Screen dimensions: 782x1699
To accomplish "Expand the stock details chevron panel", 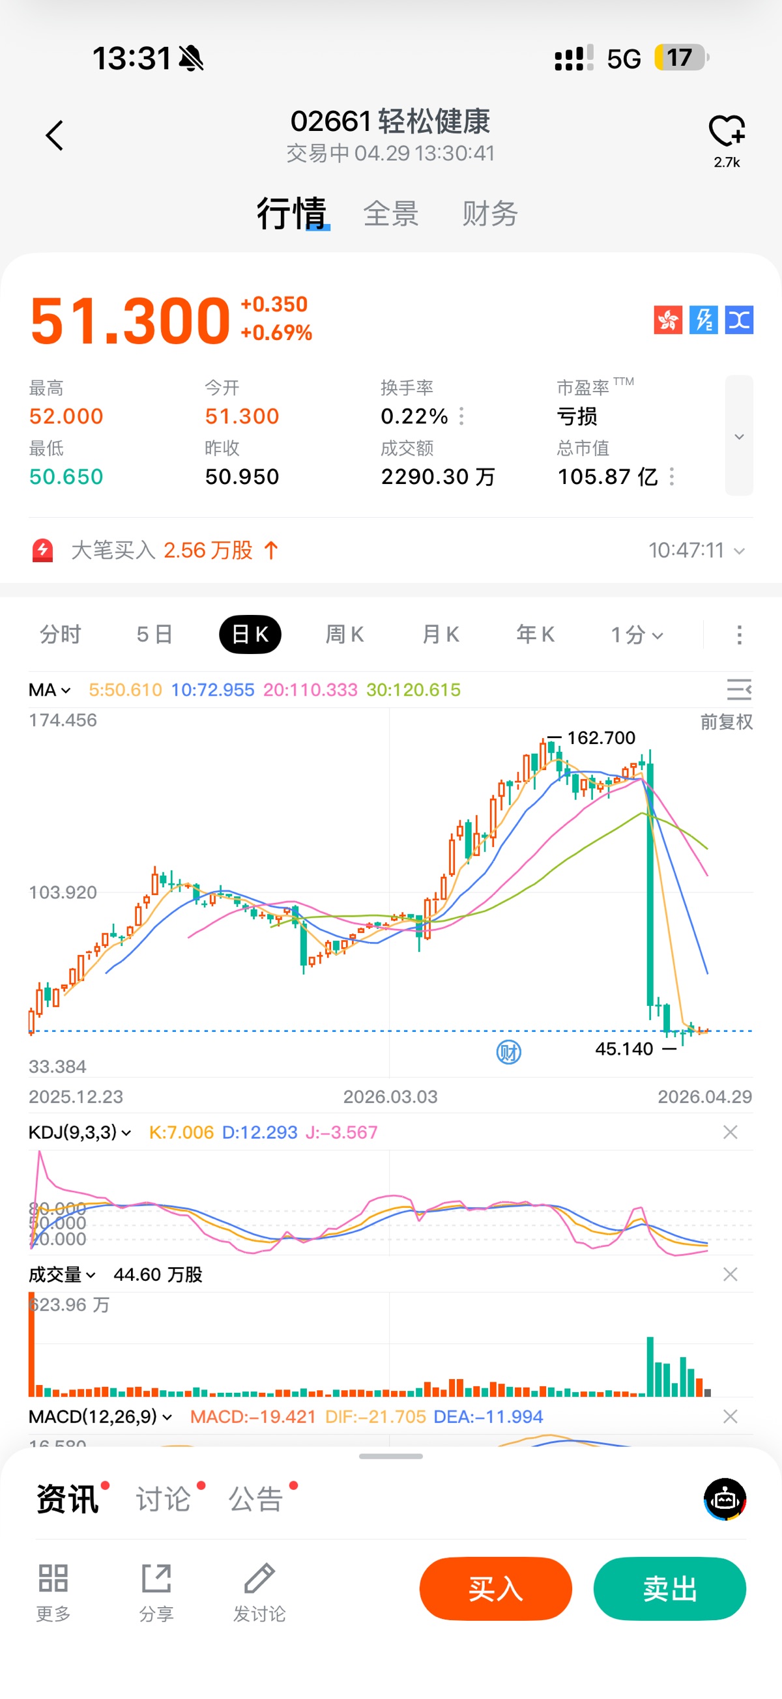I will pyautogui.click(x=738, y=436).
